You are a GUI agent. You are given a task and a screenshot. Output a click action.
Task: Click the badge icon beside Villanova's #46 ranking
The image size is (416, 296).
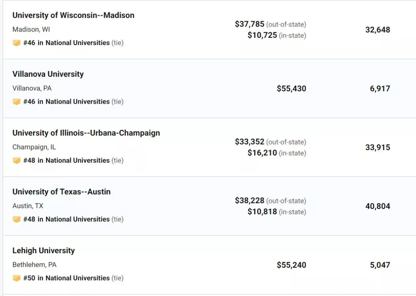[17, 102]
